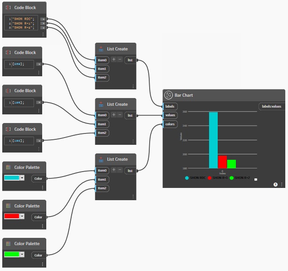
Task: Click the labels input port on Bar Chart
Action: tap(170, 106)
